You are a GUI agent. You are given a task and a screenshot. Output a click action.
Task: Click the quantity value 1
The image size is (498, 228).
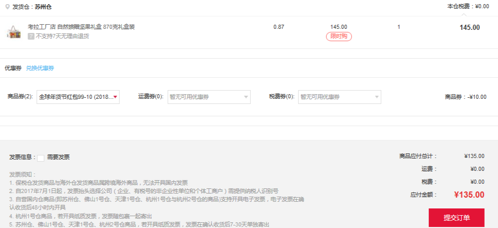coord(398,27)
